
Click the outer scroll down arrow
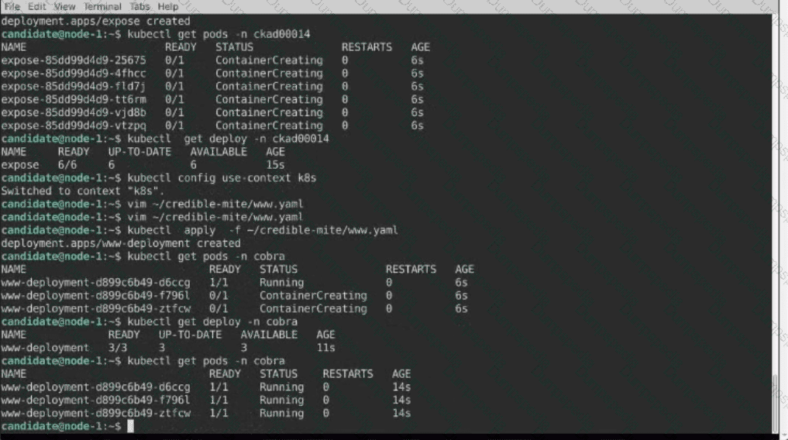point(775,435)
